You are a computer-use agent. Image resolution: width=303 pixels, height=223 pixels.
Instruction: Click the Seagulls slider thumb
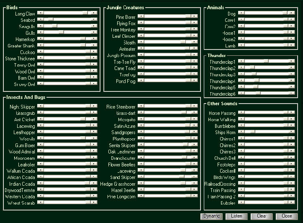pyautogui.click(x=55, y=26)
